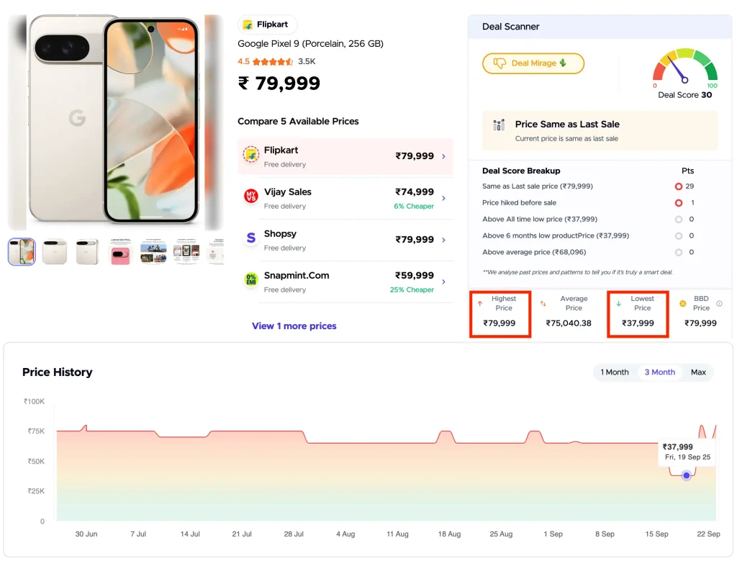
Task: Select the Price hiked before sale indicator
Action: point(678,202)
